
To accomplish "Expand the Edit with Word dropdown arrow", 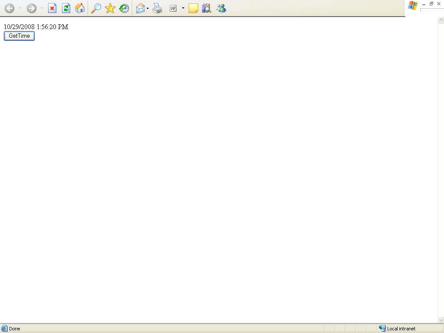I will (x=183, y=8).
